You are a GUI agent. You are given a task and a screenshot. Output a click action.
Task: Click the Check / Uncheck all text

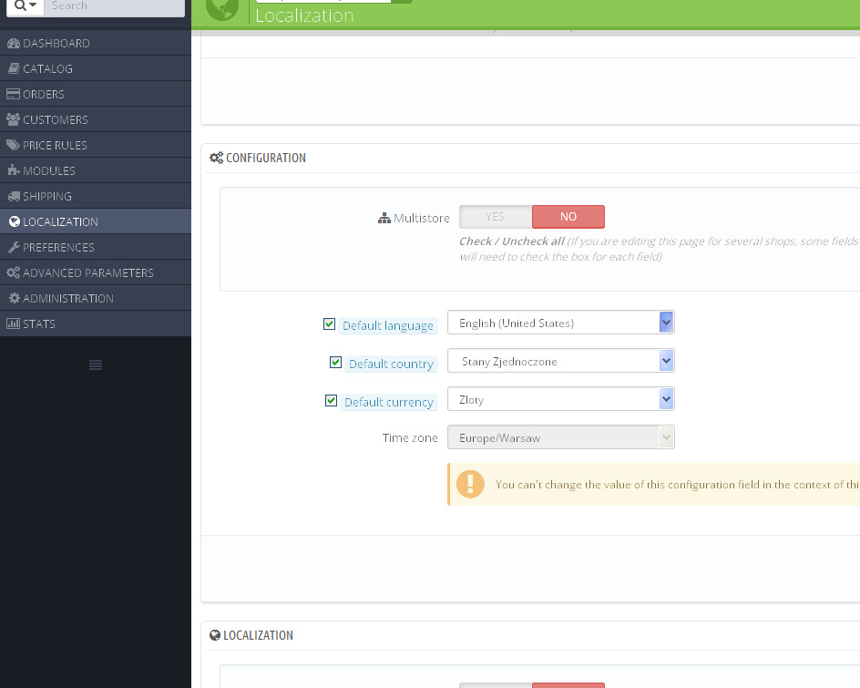pyautogui.click(x=512, y=241)
